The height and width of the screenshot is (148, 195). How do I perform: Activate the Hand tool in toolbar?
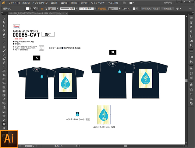(x=4, y=124)
